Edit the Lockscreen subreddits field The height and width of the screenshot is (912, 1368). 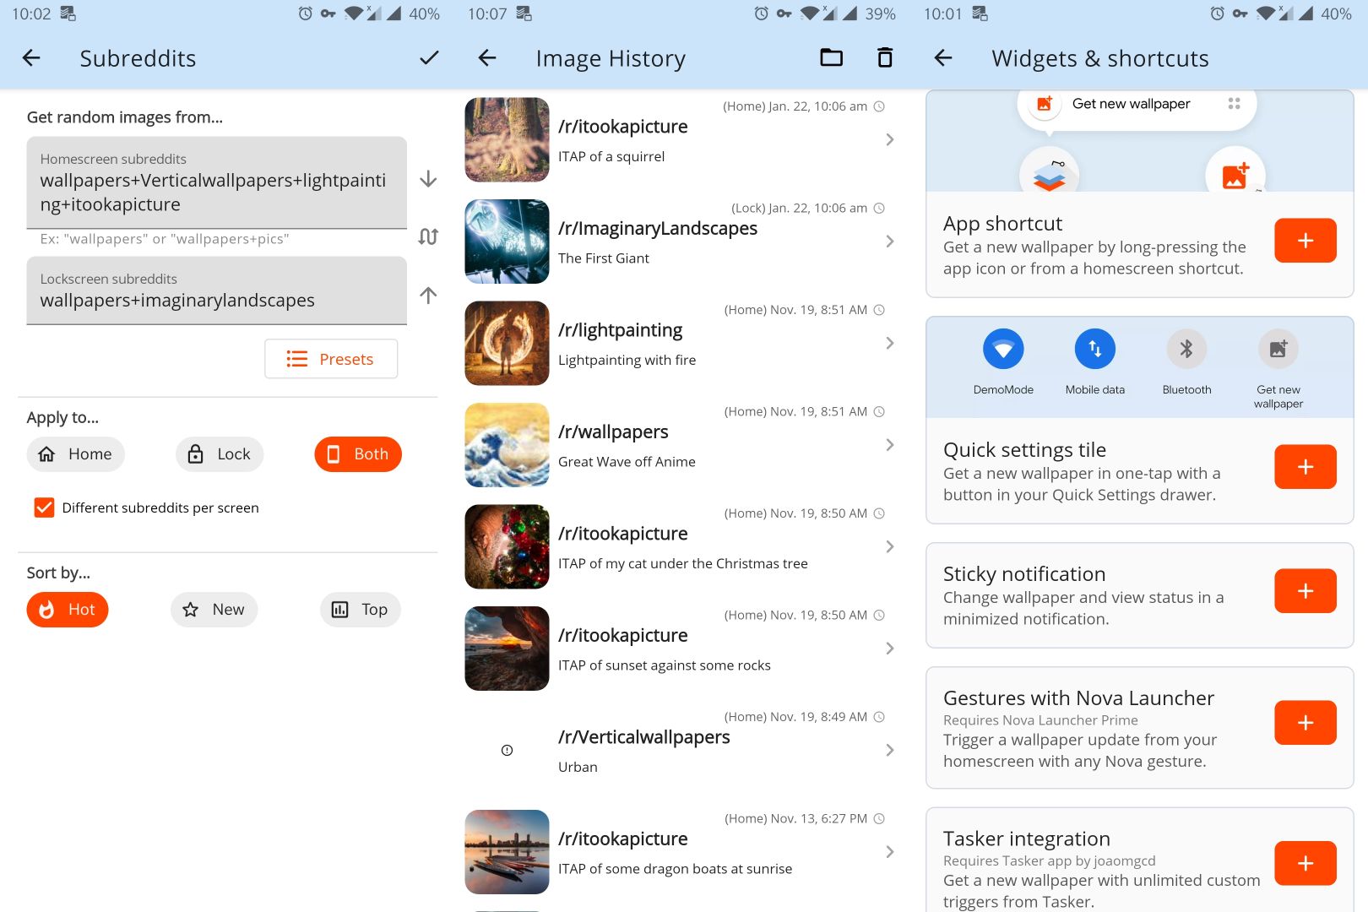216,290
